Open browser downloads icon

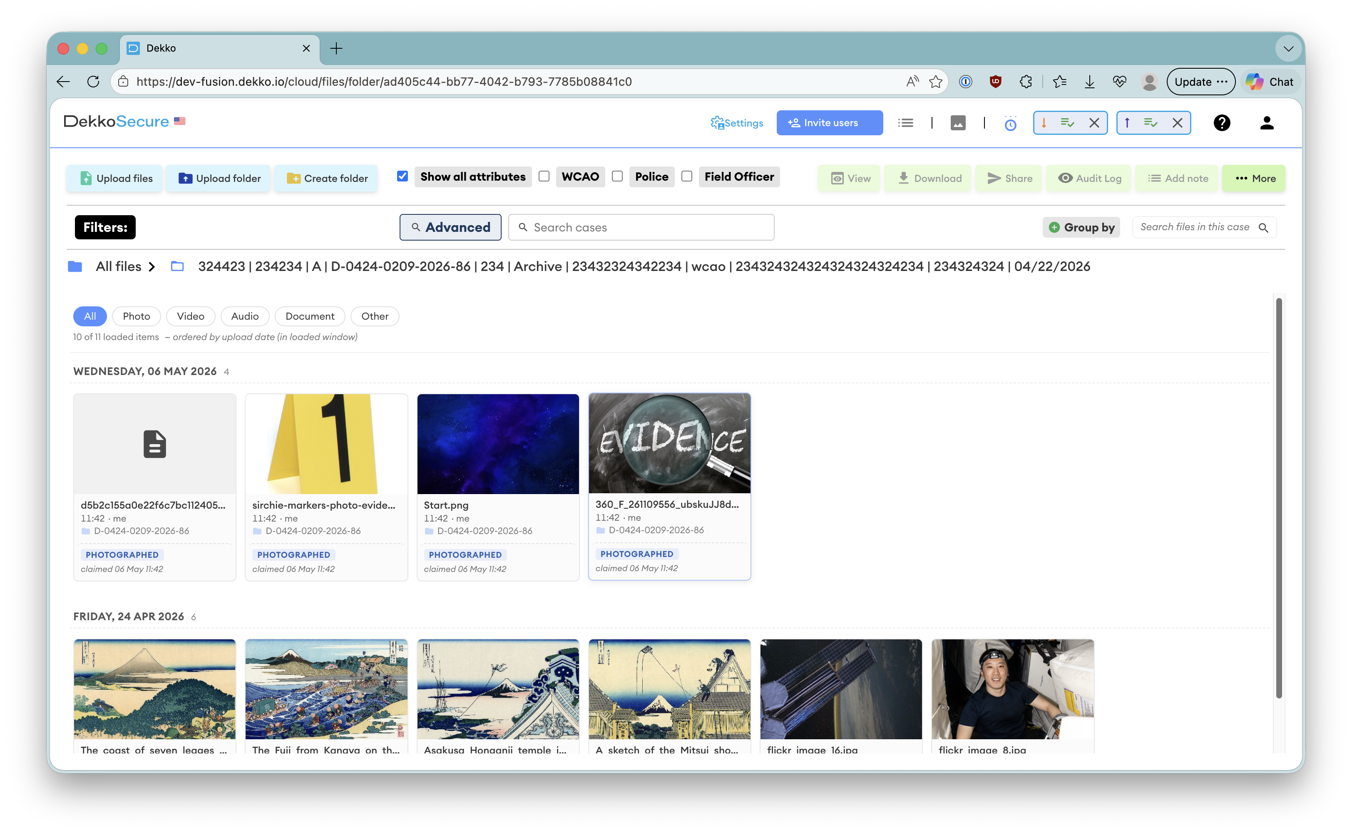1089,82
